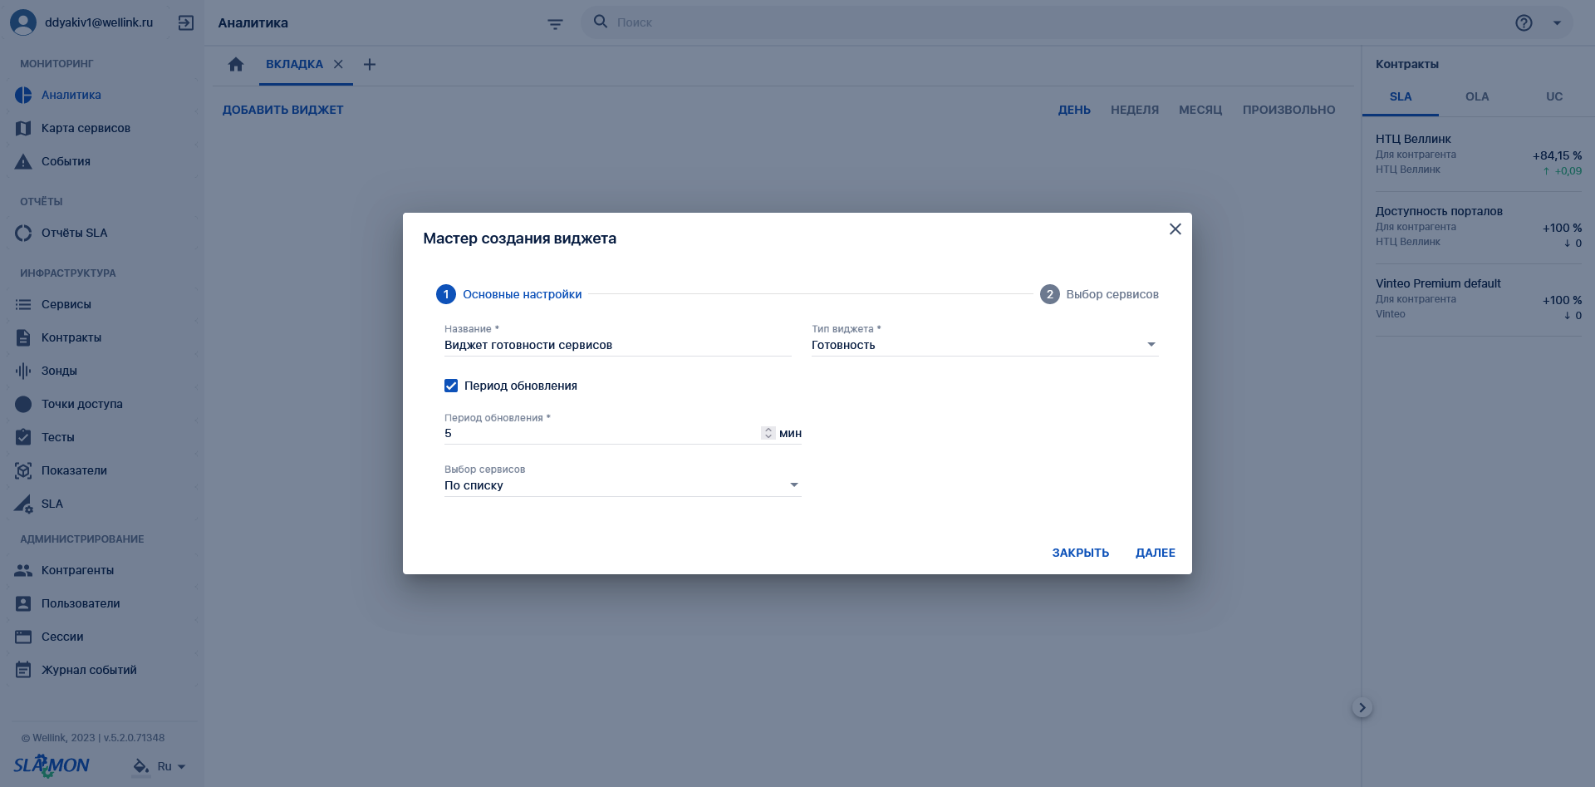Select step 1 Основные настройки
This screenshot has width=1595, height=787.
[x=509, y=294]
